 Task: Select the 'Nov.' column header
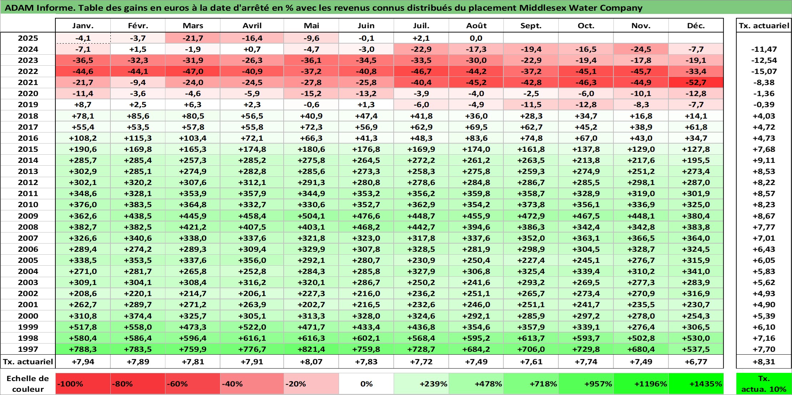tap(641, 25)
